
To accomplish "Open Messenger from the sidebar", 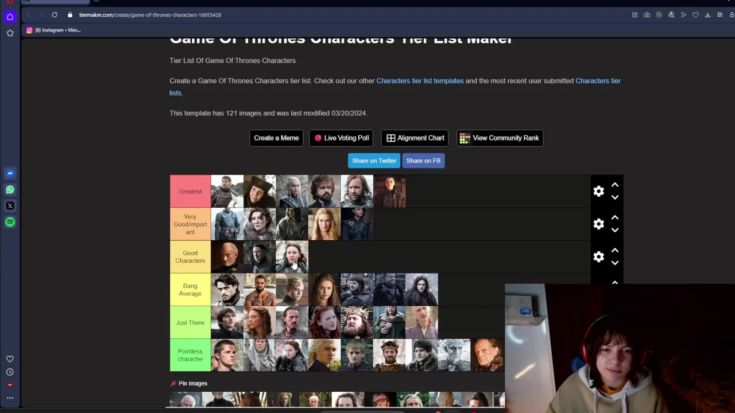I will pyautogui.click(x=10, y=173).
